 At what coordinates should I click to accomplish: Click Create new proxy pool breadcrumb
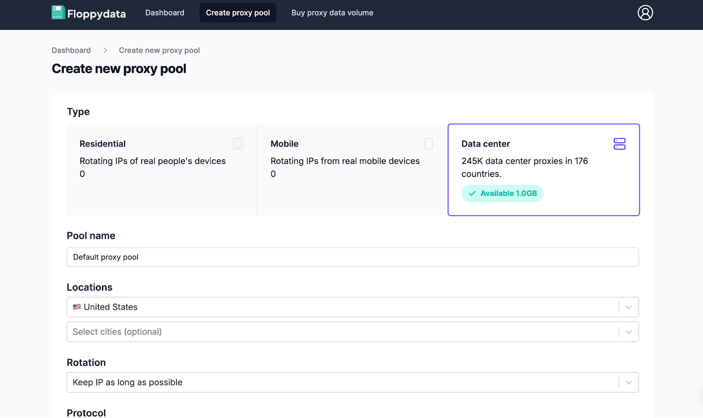pyautogui.click(x=159, y=50)
